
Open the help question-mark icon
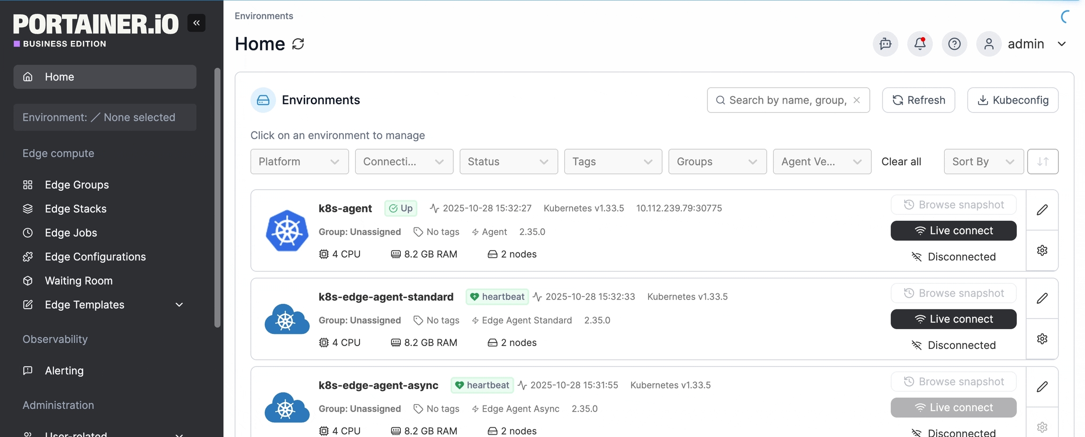pyautogui.click(x=954, y=44)
